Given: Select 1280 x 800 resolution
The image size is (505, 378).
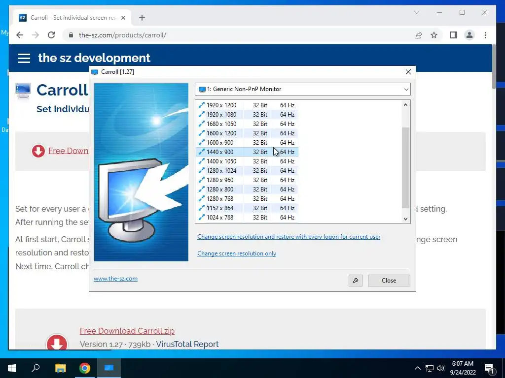Looking at the screenshot, I should (247, 189).
